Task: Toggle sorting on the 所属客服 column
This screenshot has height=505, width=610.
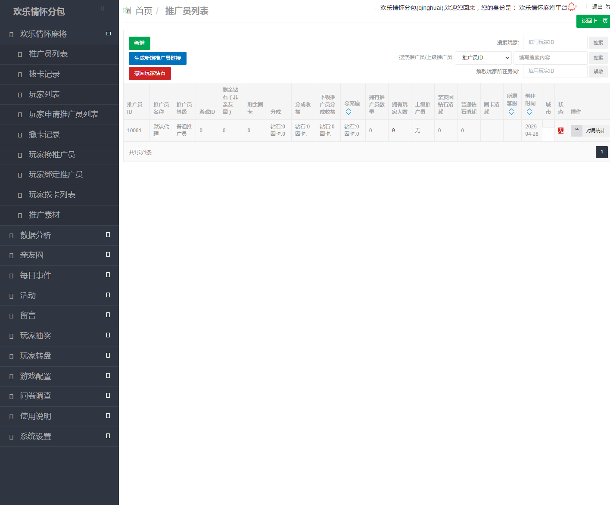Action: coord(512,112)
